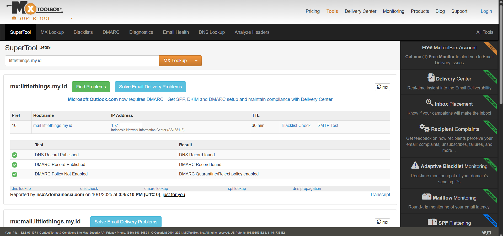Run Blacklist Check on the MX record
Viewport: 503px width, 236px height.
coord(296,125)
